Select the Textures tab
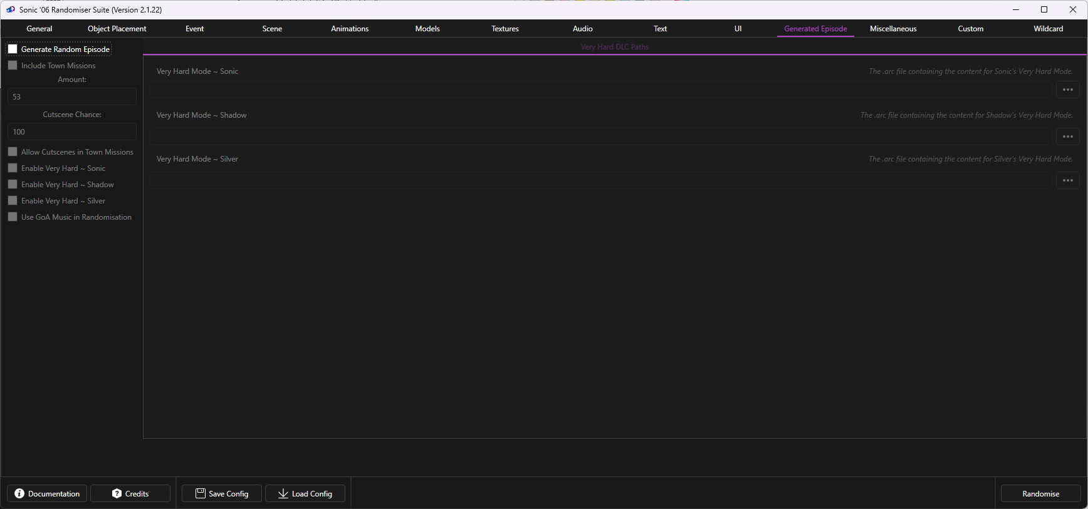The height and width of the screenshot is (509, 1088). pos(505,29)
